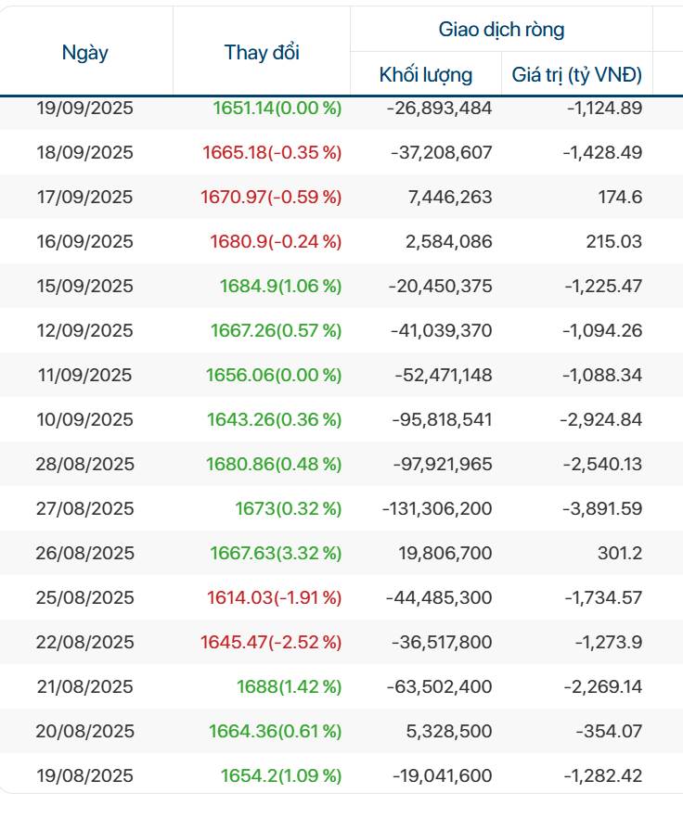
Task: Select the 21/08/2025 date cell
Action: 85,687
